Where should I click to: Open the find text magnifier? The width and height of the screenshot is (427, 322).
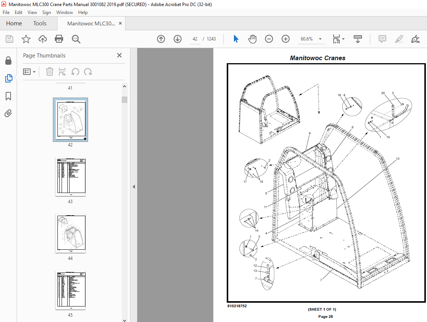pos(76,39)
